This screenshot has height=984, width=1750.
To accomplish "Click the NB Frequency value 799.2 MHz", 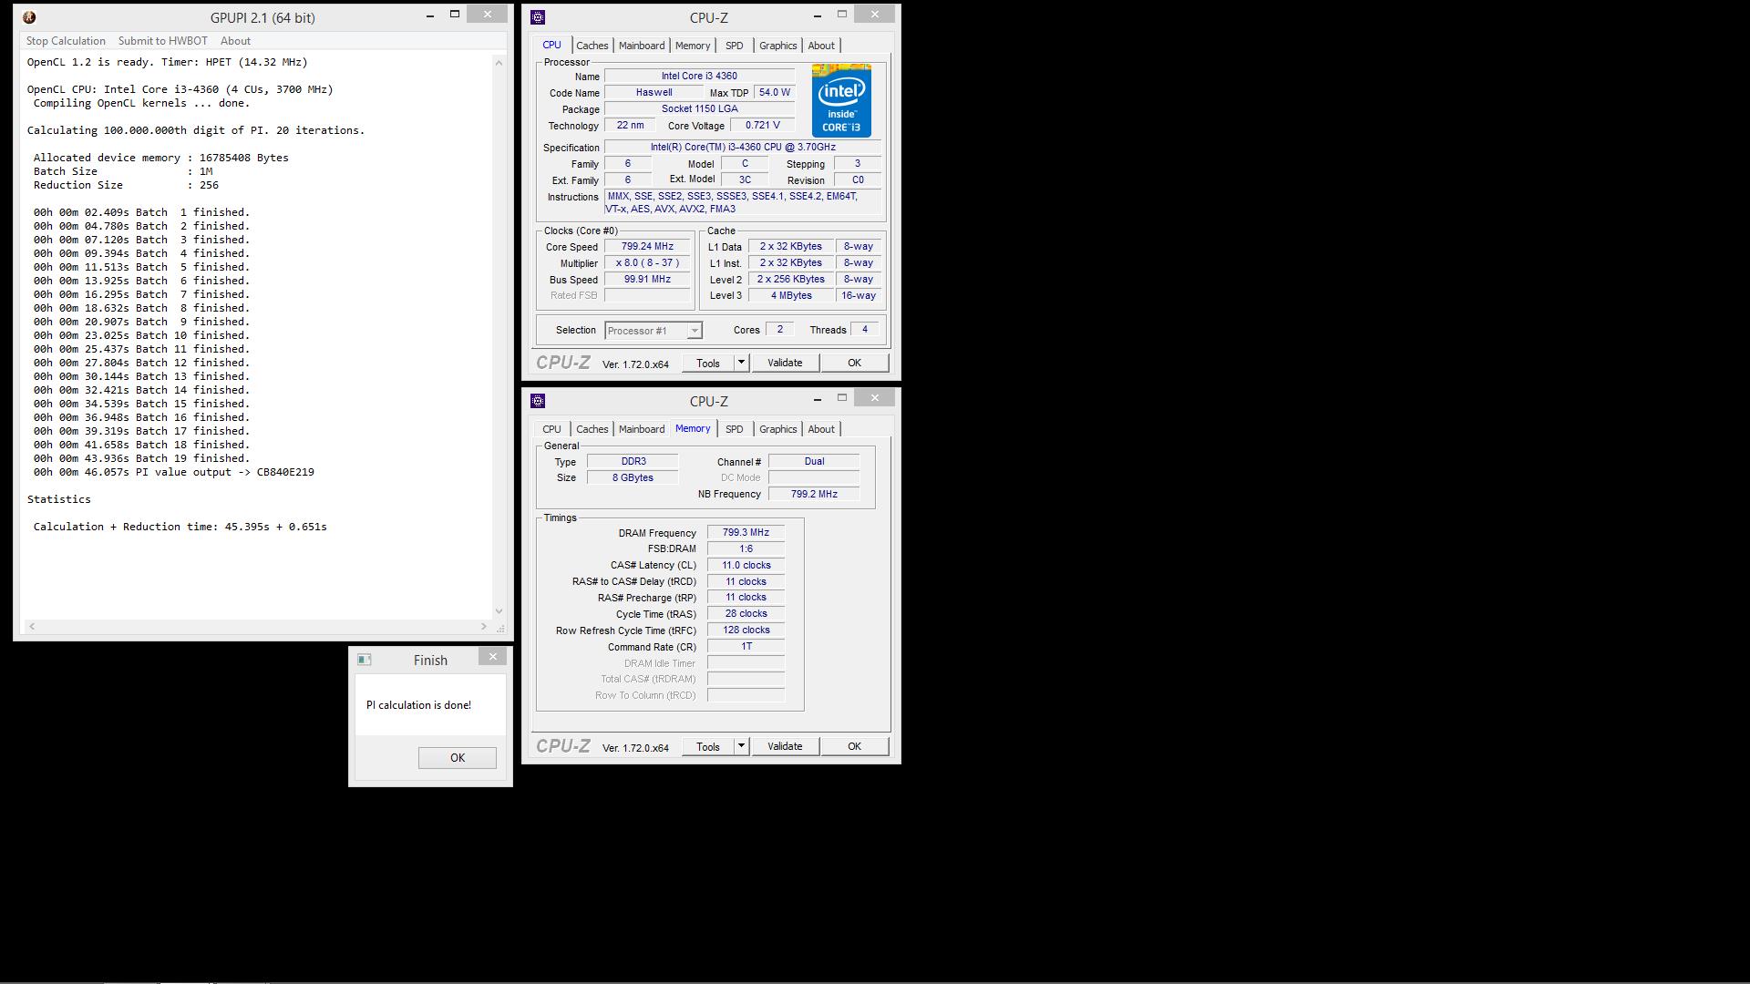I will [x=814, y=495].
